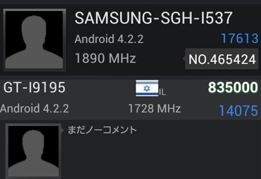
Task: Tap the IL country code label
Action: pyautogui.click(x=162, y=92)
